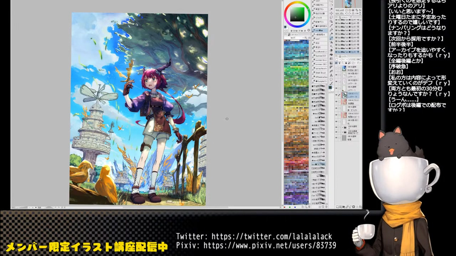Select the Eyedropper tool
This screenshot has width=456, height=256.
(331, 26)
